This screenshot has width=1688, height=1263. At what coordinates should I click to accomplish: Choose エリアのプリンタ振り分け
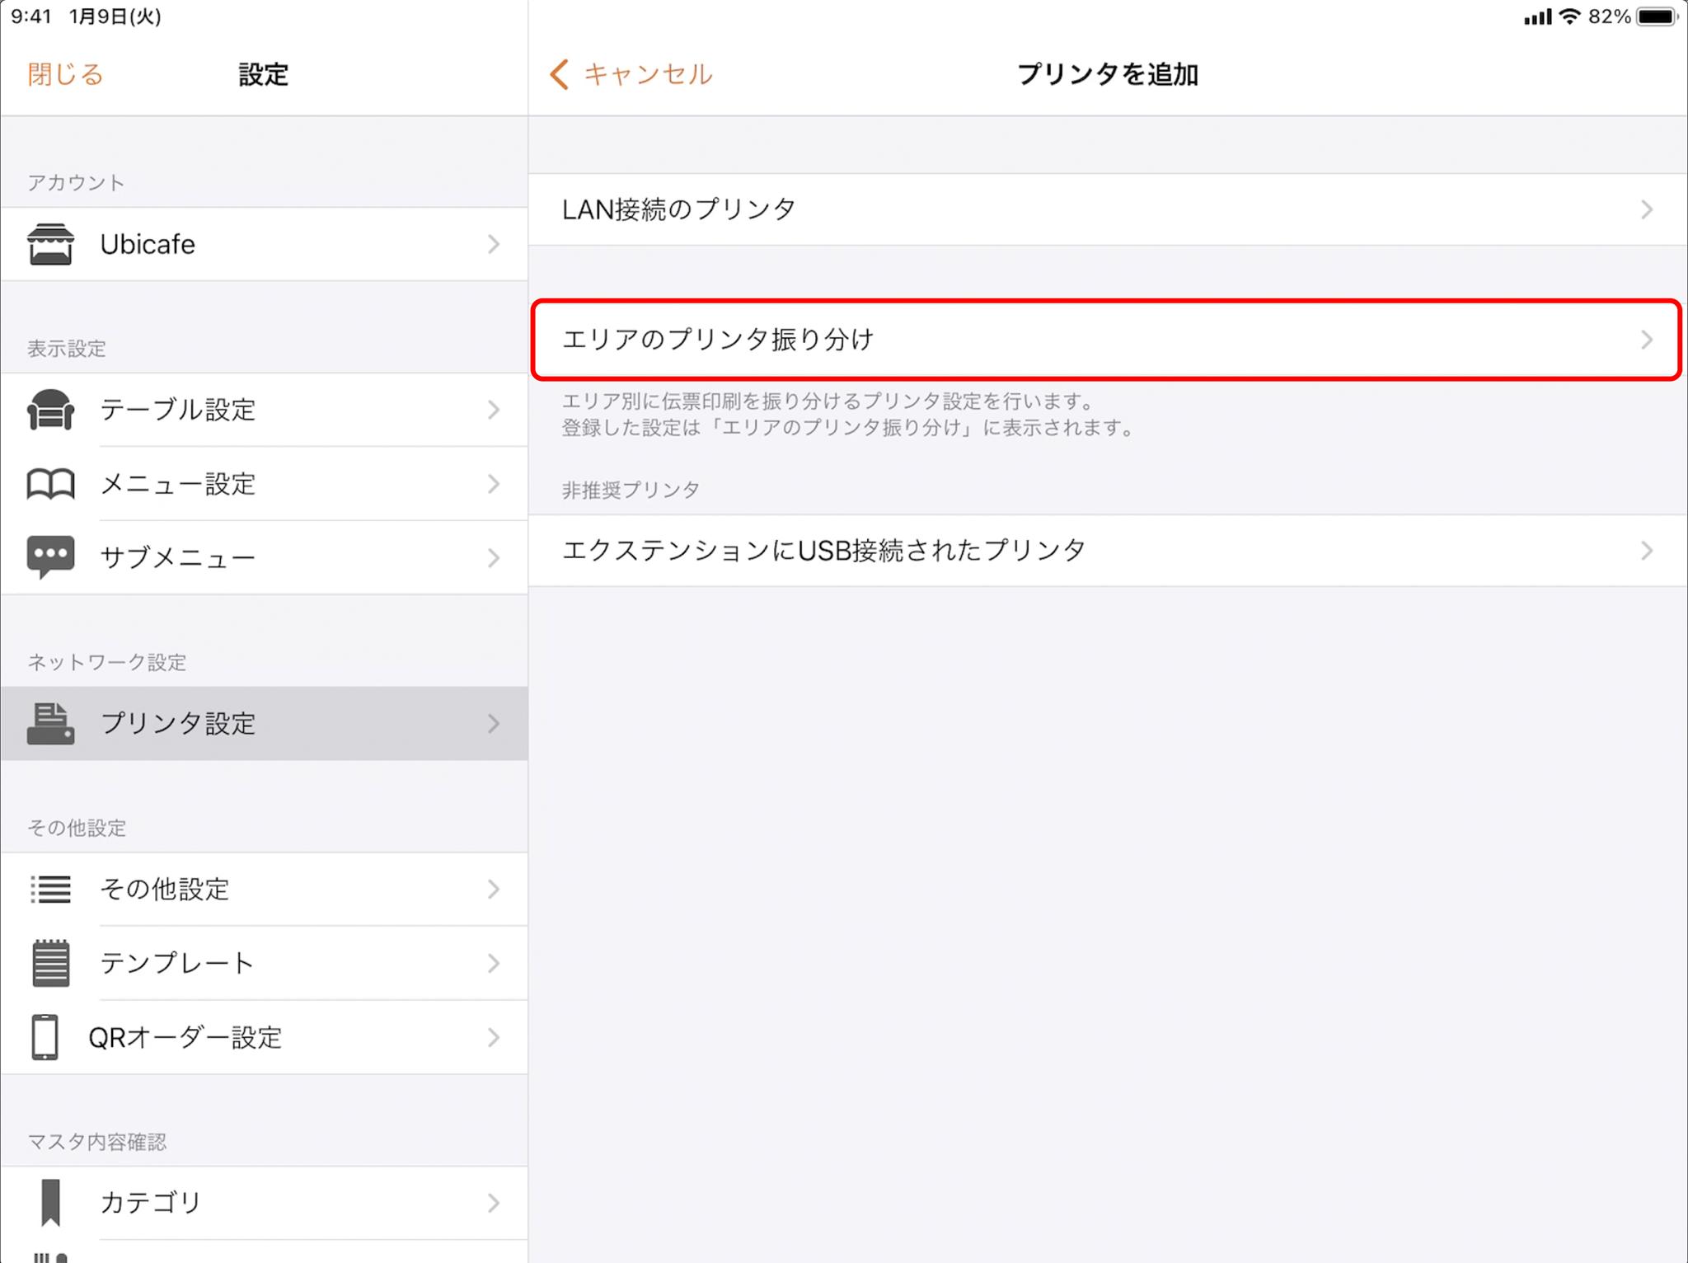pos(1108,340)
